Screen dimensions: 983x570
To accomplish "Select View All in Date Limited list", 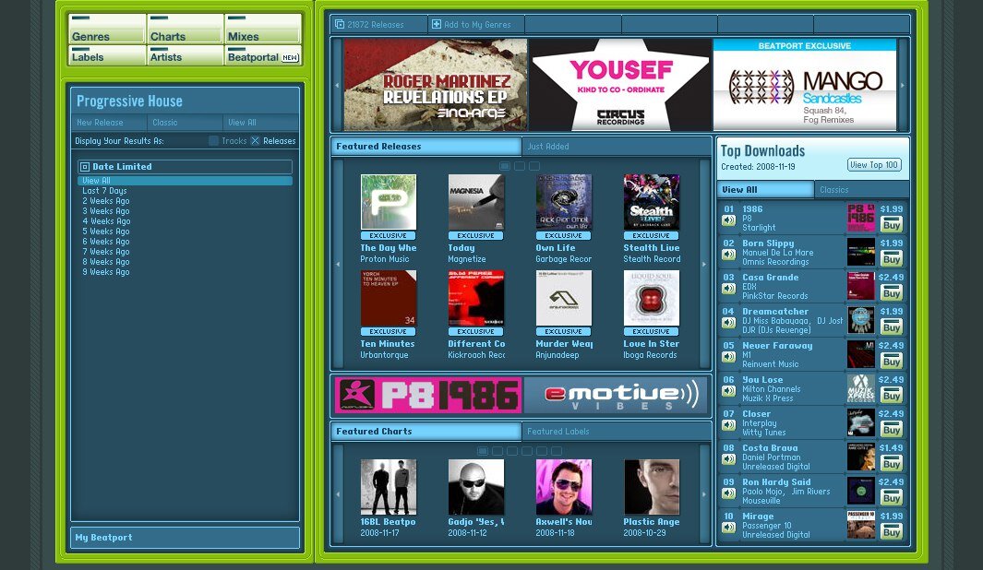I will pyautogui.click(x=185, y=181).
